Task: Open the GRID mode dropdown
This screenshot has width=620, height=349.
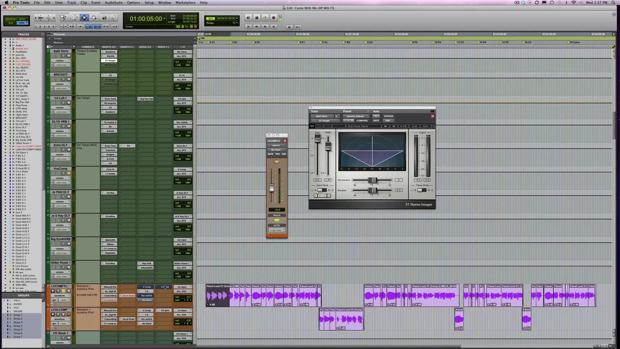Action: (x=27, y=23)
